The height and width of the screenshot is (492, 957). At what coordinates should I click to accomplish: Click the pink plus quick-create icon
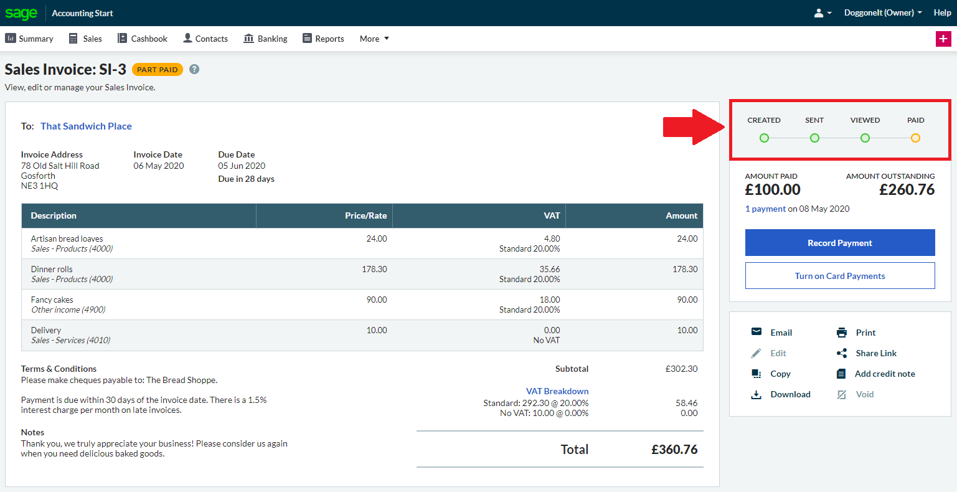943,39
